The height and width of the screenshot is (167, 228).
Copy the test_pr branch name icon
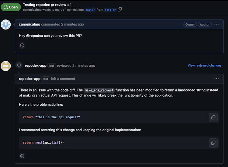point(120,9)
